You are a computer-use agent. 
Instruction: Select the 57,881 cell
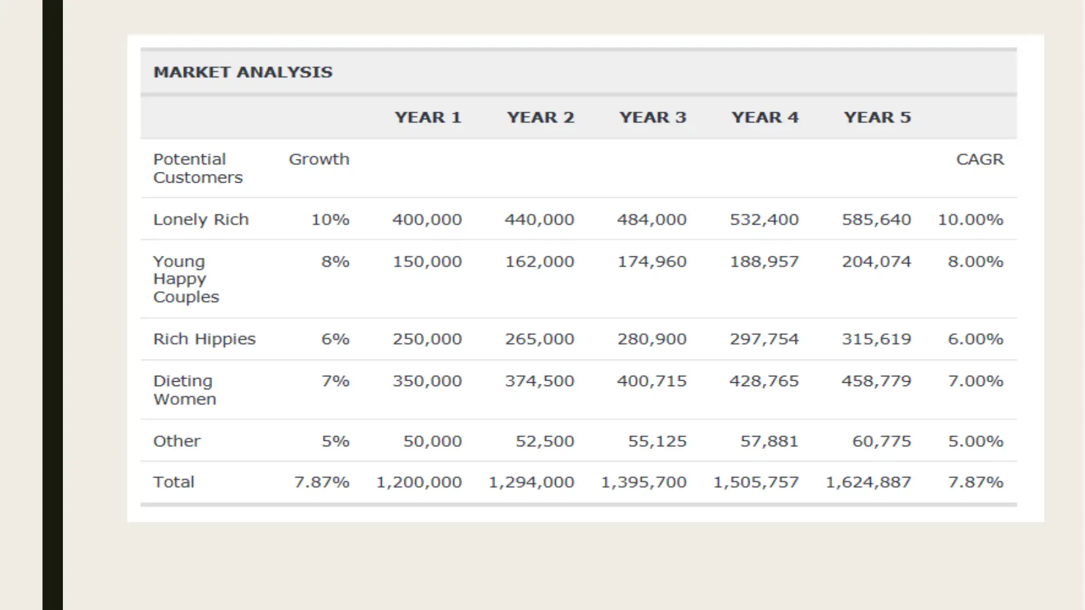[769, 441]
